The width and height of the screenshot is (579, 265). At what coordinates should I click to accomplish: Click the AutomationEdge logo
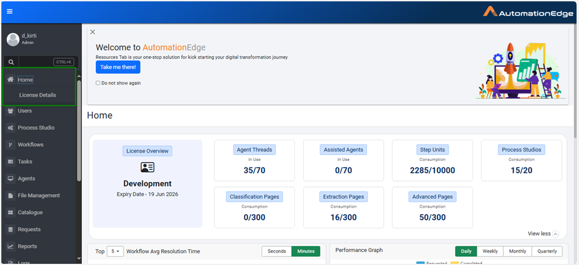point(528,12)
